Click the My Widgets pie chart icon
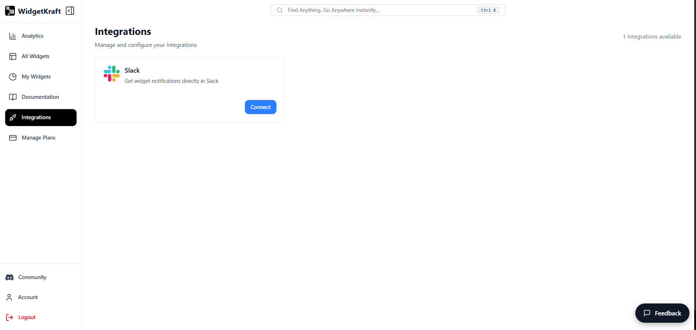The width and height of the screenshot is (696, 330). click(13, 76)
